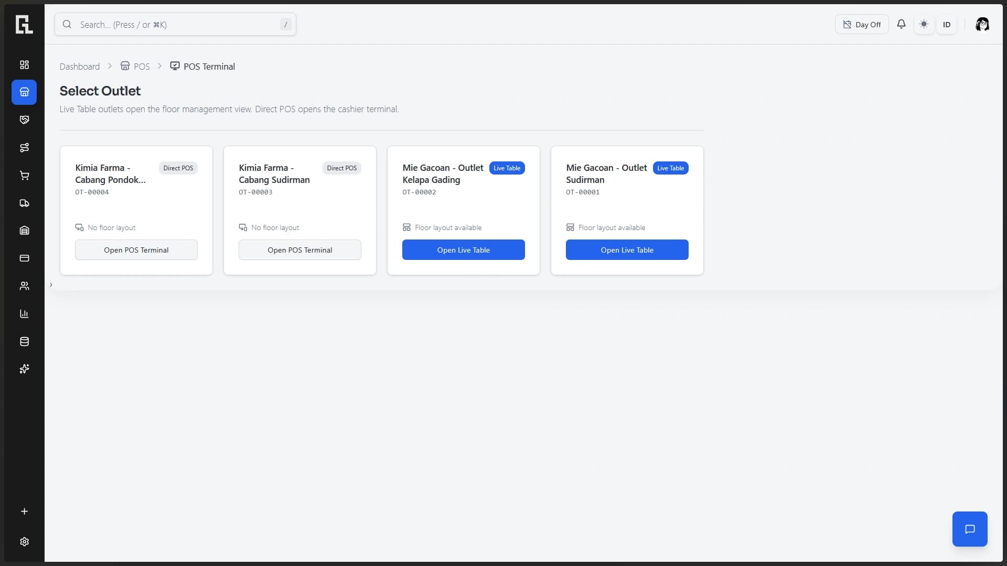Click Live Table badge on Outlet Sudirman card
The image size is (1007, 566).
click(x=671, y=168)
